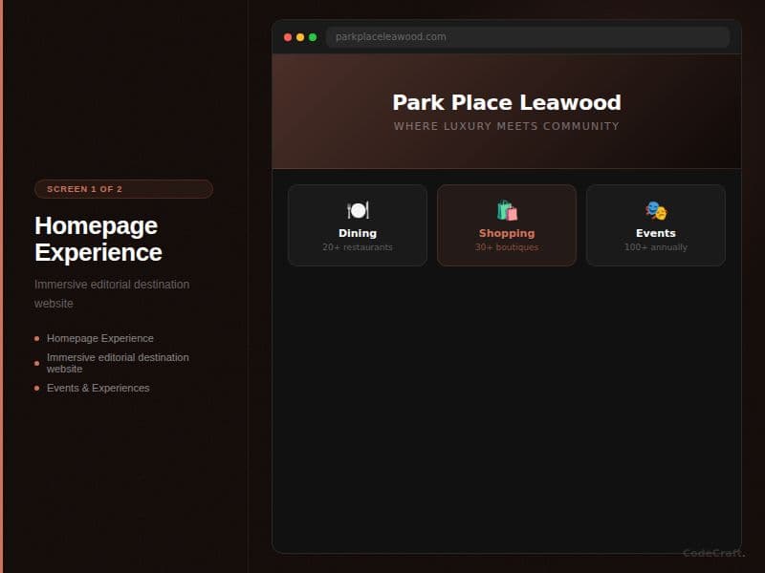Image resolution: width=765 pixels, height=573 pixels.
Task: Click the green maximize dot in the mock browser
Action: pyautogui.click(x=313, y=37)
